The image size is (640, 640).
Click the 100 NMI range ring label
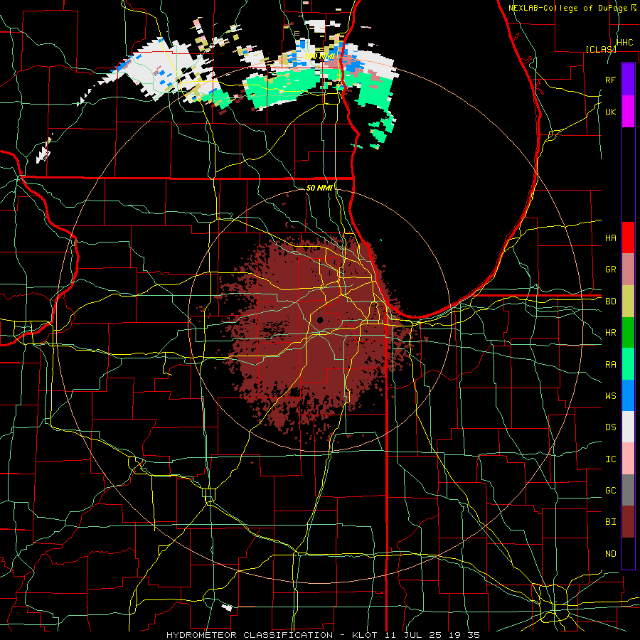pos(319,56)
